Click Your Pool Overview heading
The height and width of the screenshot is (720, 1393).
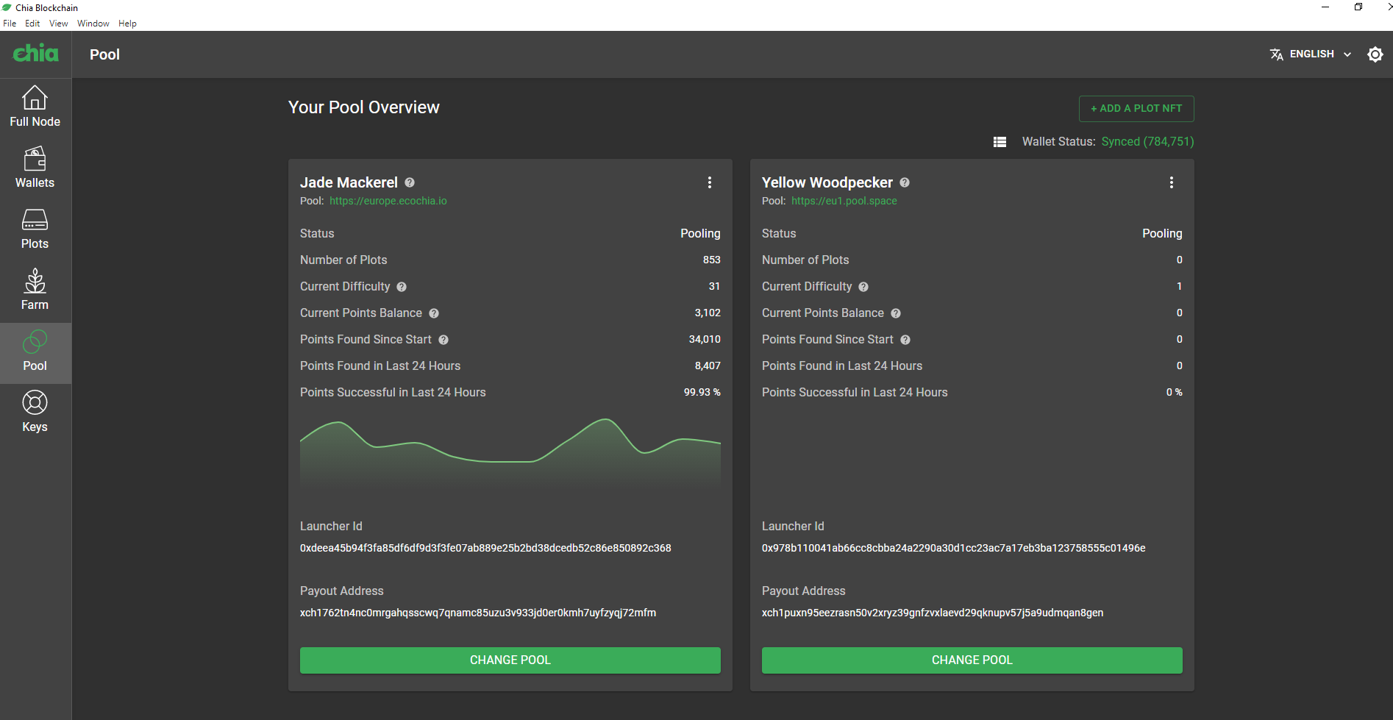point(364,107)
